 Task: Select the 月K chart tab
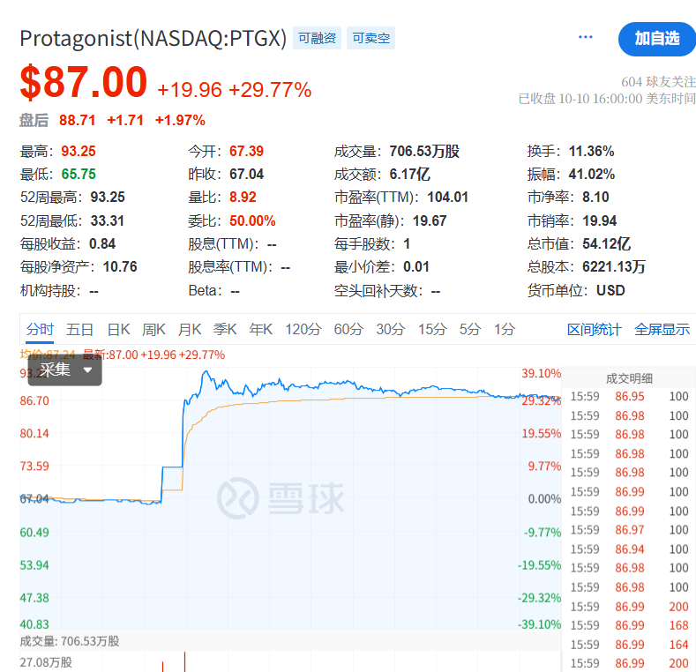190,329
